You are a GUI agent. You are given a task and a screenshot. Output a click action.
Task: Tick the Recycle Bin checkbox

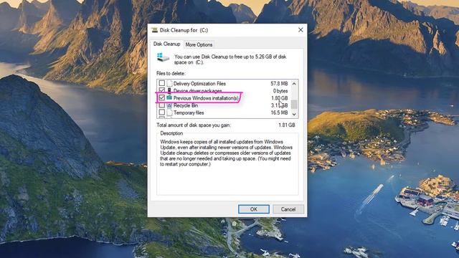coord(162,105)
